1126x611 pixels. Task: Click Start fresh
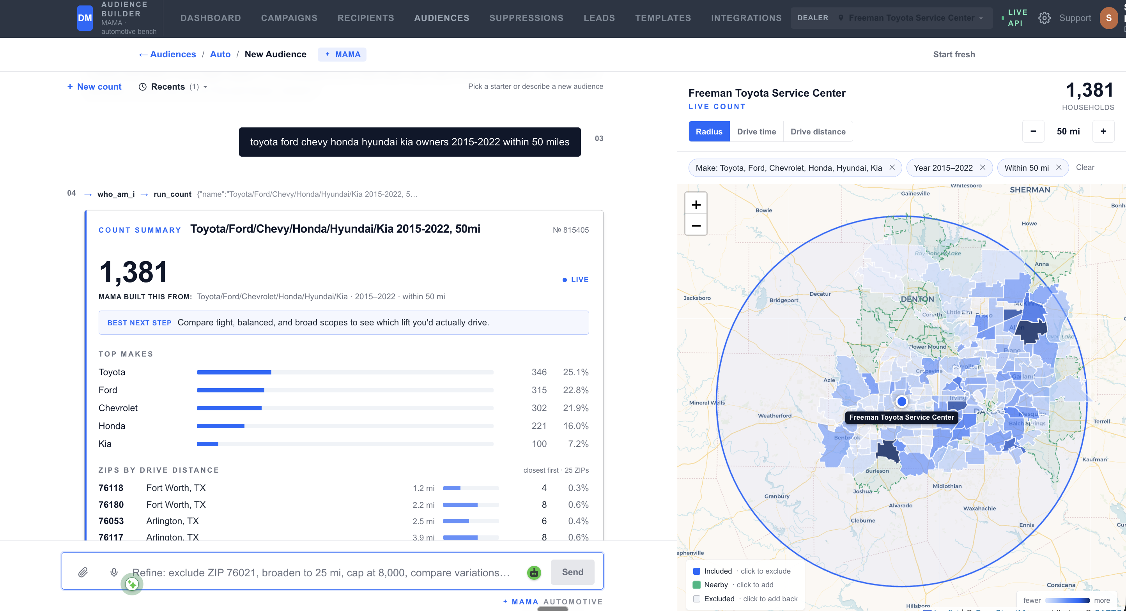pos(954,55)
